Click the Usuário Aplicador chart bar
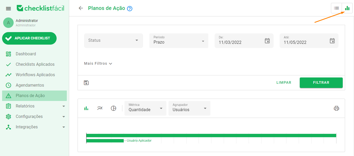This screenshot has height=156, width=354. 105,141
